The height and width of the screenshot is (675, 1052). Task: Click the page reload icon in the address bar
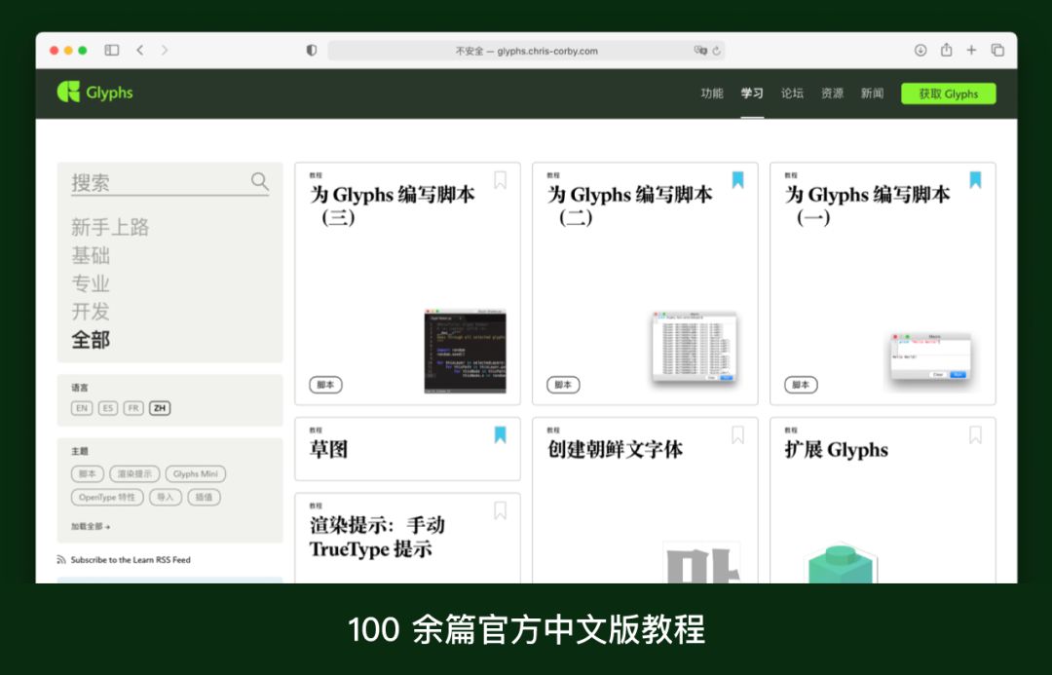pyautogui.click(x=717, y=50)
